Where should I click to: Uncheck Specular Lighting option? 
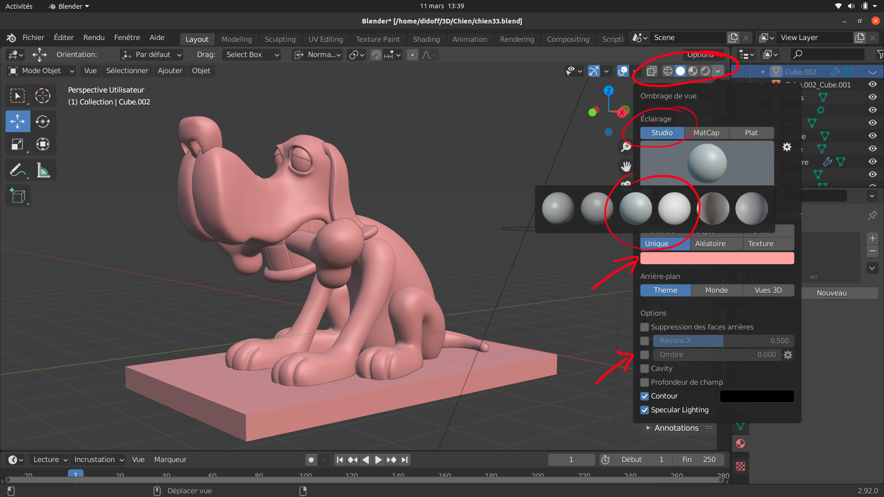tap(645, 410)
